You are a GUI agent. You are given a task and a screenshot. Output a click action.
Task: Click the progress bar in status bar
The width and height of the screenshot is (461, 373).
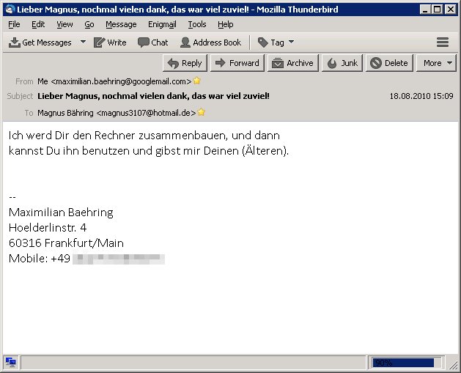[x=407, y=362]
